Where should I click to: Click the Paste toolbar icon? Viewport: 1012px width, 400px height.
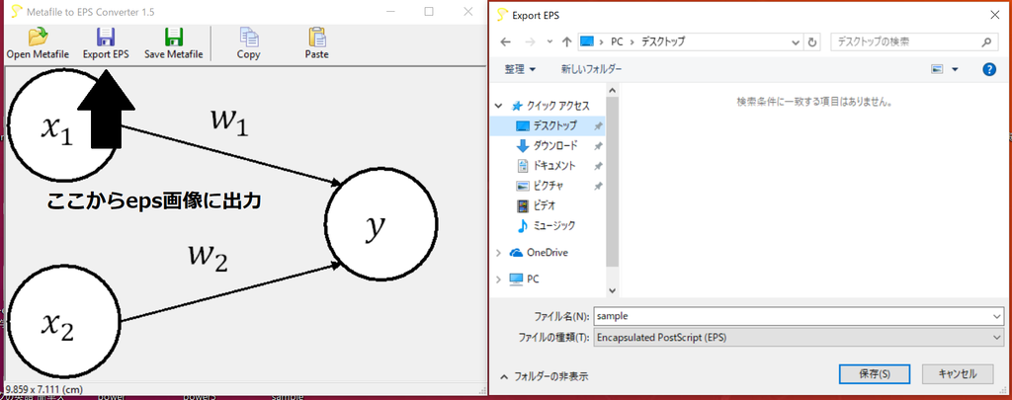[316, 43]
